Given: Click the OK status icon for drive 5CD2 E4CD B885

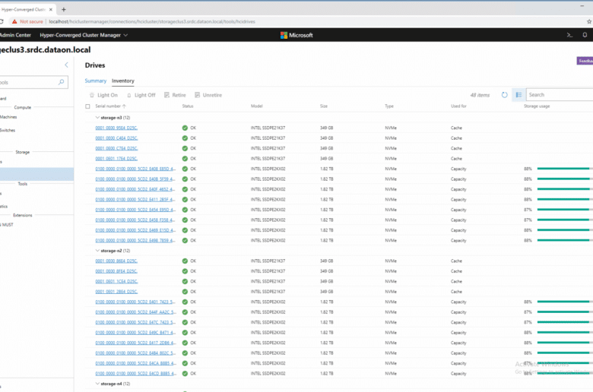Looking at the screenshot, I should (x=185, y=374).
